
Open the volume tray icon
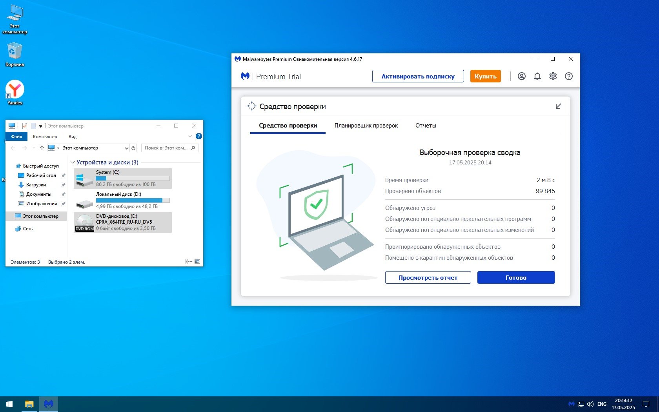590,404
